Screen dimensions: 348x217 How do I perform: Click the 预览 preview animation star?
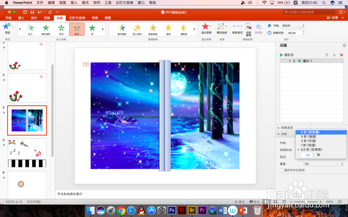[7, 28]
